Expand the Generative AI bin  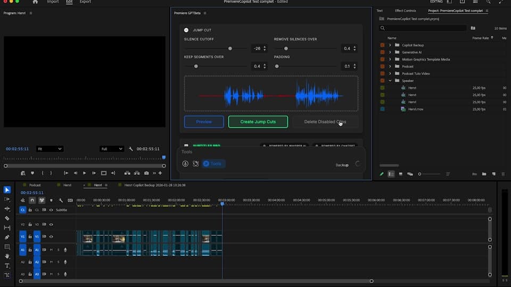click(x=390, y=52)
